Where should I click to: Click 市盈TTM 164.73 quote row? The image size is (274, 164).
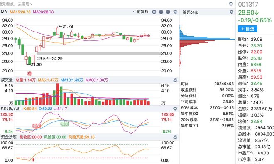point(254,153)
